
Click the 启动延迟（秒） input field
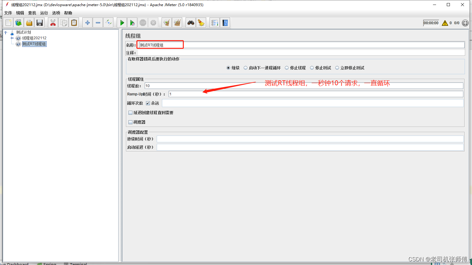click(x=310, y=147)
